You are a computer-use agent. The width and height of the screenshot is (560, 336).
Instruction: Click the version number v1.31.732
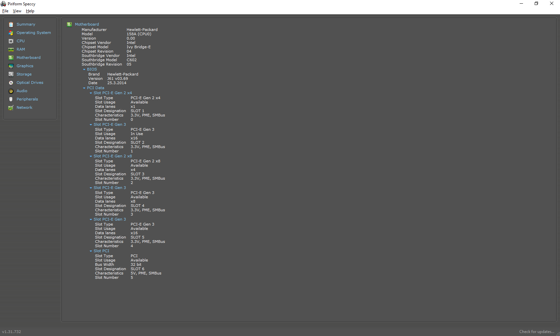click(x=12, y=332)
